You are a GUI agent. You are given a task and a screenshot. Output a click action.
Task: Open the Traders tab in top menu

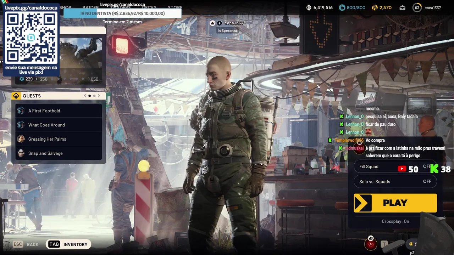coord(121,8)
